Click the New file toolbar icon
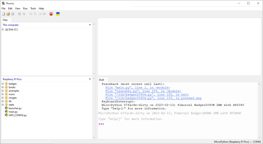Image resolution: width=263 pixels, height=144 pixels. tap(4, 14)
